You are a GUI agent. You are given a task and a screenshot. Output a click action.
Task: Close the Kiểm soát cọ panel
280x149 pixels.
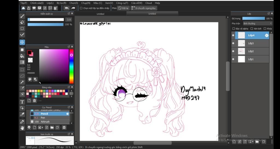(x=72, y=14)
